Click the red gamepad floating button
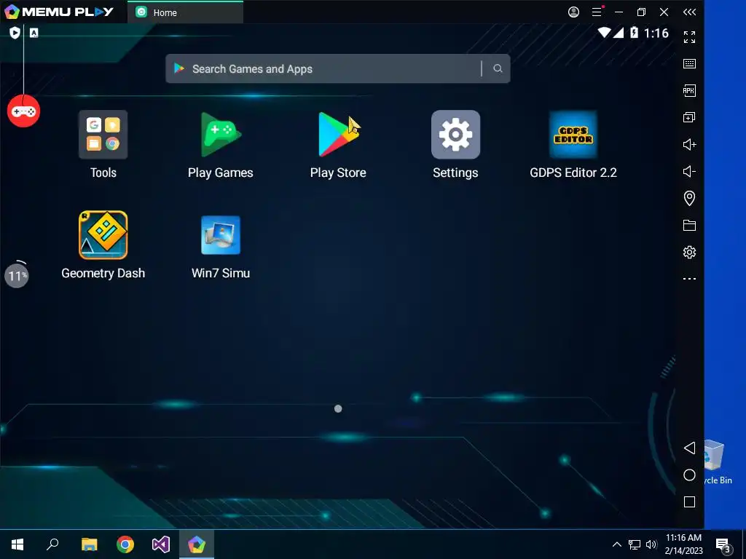Viewport: 746px width, 559px height. pyautogui.click(x=23, y=111)
